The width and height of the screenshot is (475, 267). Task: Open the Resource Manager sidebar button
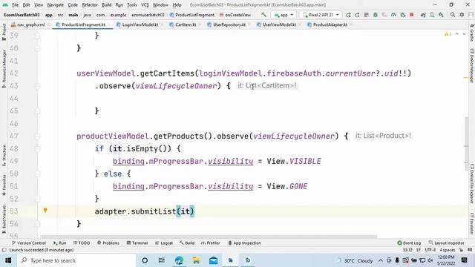4,68
